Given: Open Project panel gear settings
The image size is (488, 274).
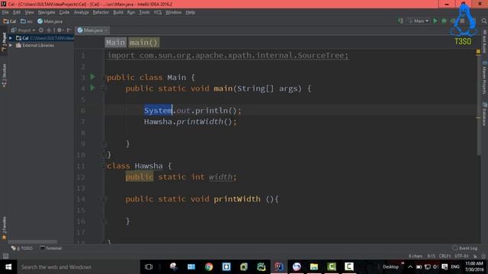Looking at the screenshot, I should tap(59, 30).
